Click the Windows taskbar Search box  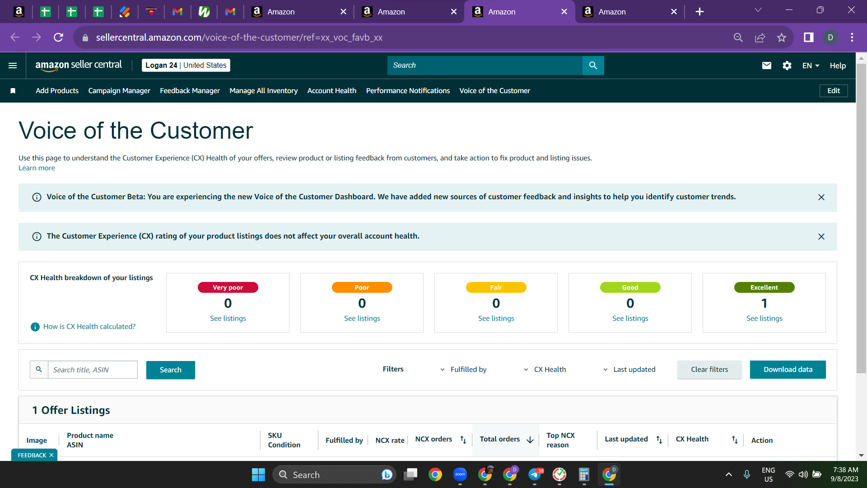(x=334, y=475)
